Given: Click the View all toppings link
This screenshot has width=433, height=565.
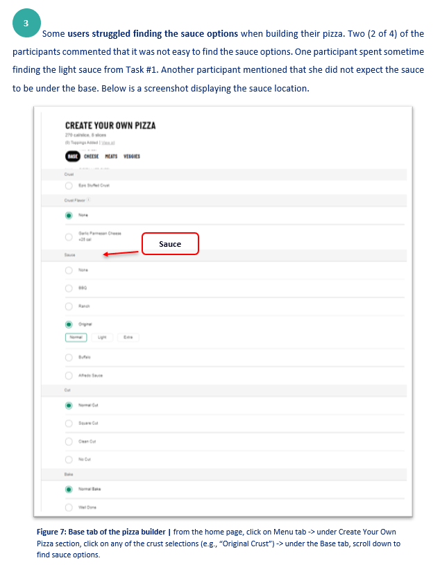Looking at the screenshot, I should point(108,142).
